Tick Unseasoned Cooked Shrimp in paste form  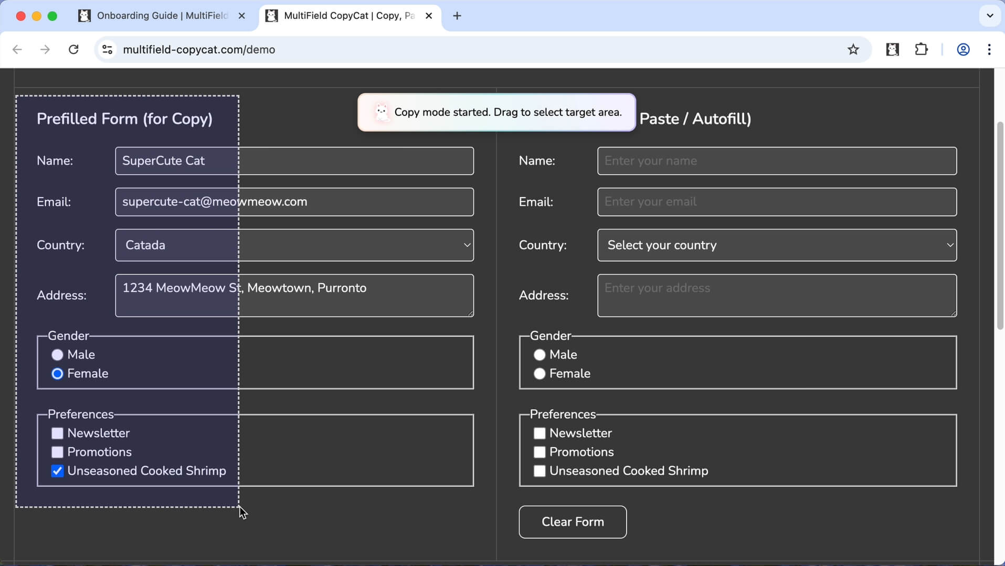[539, 471]
